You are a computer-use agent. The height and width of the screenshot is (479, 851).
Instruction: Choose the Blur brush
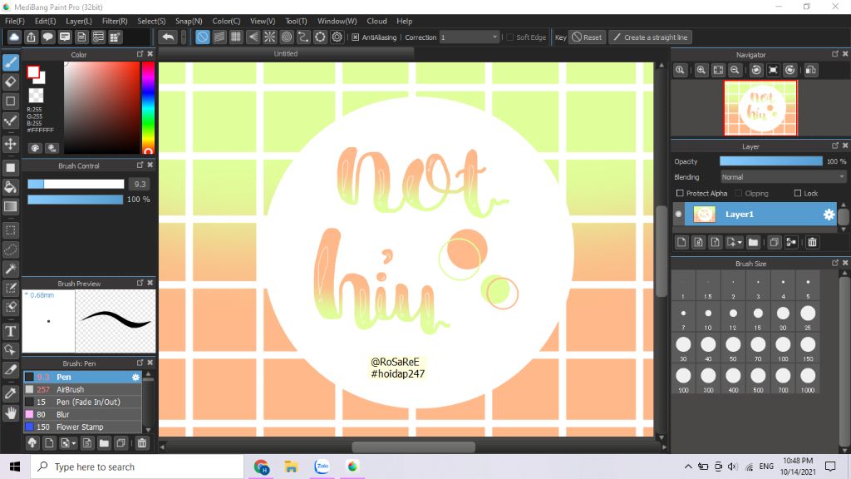tap(82, 414)
